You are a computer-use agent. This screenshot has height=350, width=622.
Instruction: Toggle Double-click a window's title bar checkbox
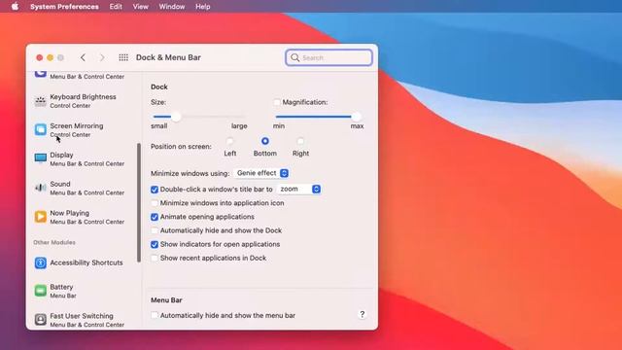155,190
